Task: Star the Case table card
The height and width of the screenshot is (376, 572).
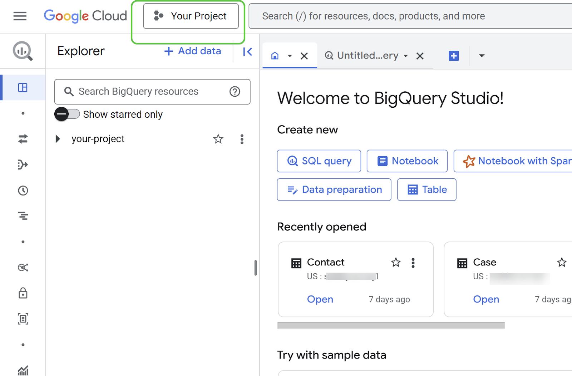Action: pyautogui.click(x=562, y=263)
